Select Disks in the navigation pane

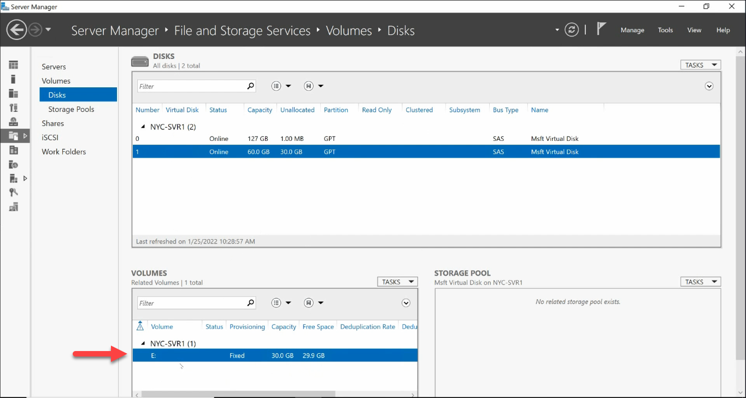[78, 94]
